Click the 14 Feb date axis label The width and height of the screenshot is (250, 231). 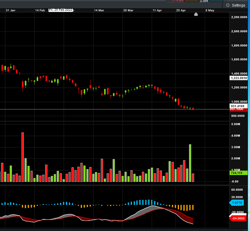pyautogui.click(x=40, y=11)
